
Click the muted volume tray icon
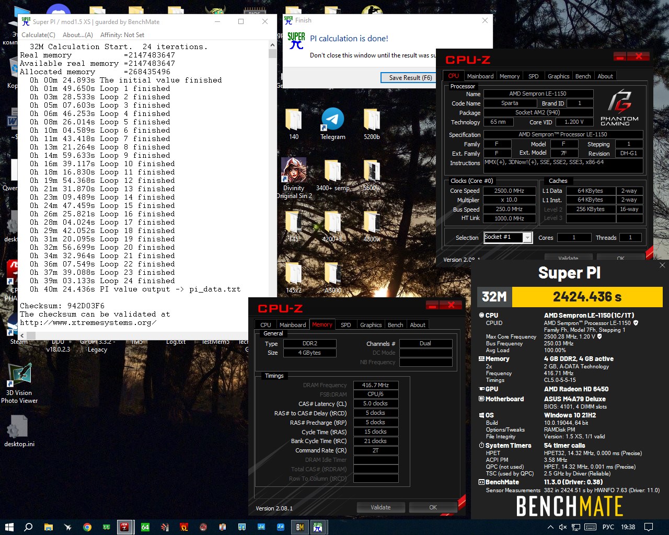562,527
